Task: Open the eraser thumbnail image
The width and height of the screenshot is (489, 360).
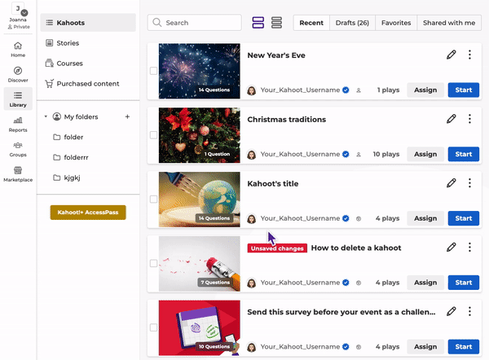Action: tap(200, 264)
